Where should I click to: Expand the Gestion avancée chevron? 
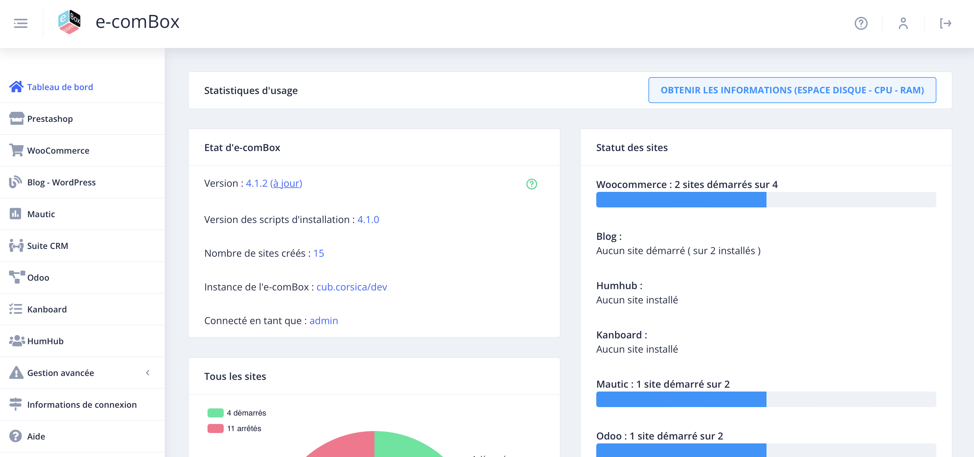pos(148,373)
